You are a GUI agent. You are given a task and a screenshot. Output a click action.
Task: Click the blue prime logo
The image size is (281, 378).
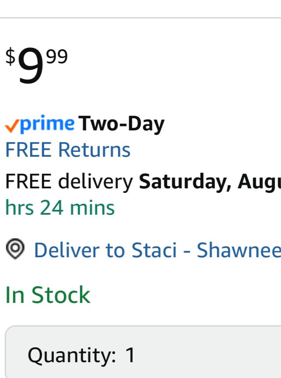click(x=47, y=124)
